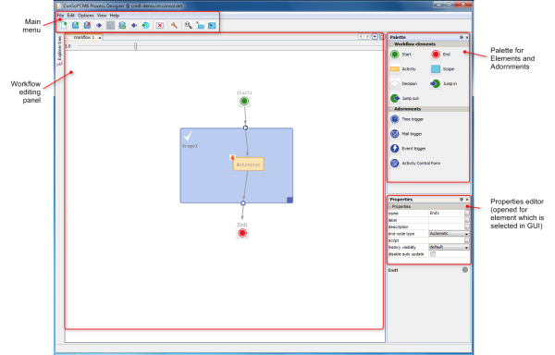The height and width of the screenshot is (355, 555).
Task: Click the scope exit point at bottom border
Action: tap(242, 203)
